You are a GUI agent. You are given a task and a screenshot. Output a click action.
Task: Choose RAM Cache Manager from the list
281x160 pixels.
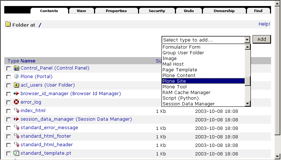coord(203,93)
